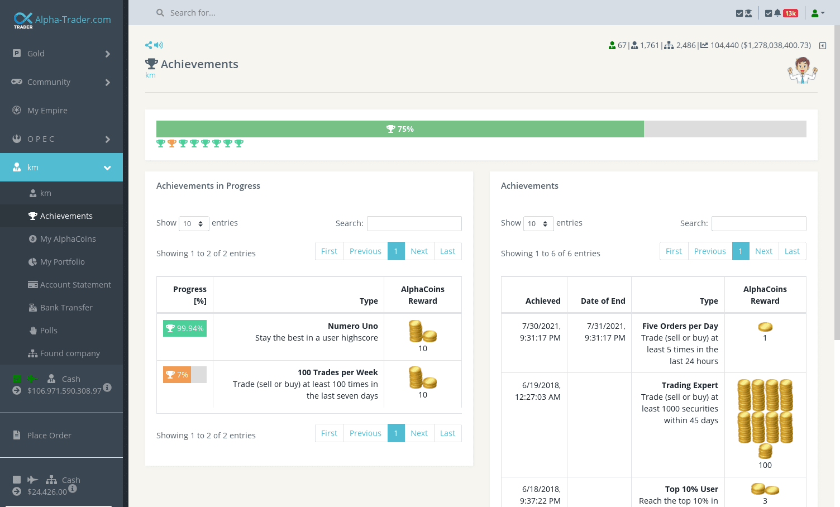The width and height of the screenshot is (840, 507).
Task: Open My Empire in sidebar
Action: pyautogui.click(x=61, y=111)
